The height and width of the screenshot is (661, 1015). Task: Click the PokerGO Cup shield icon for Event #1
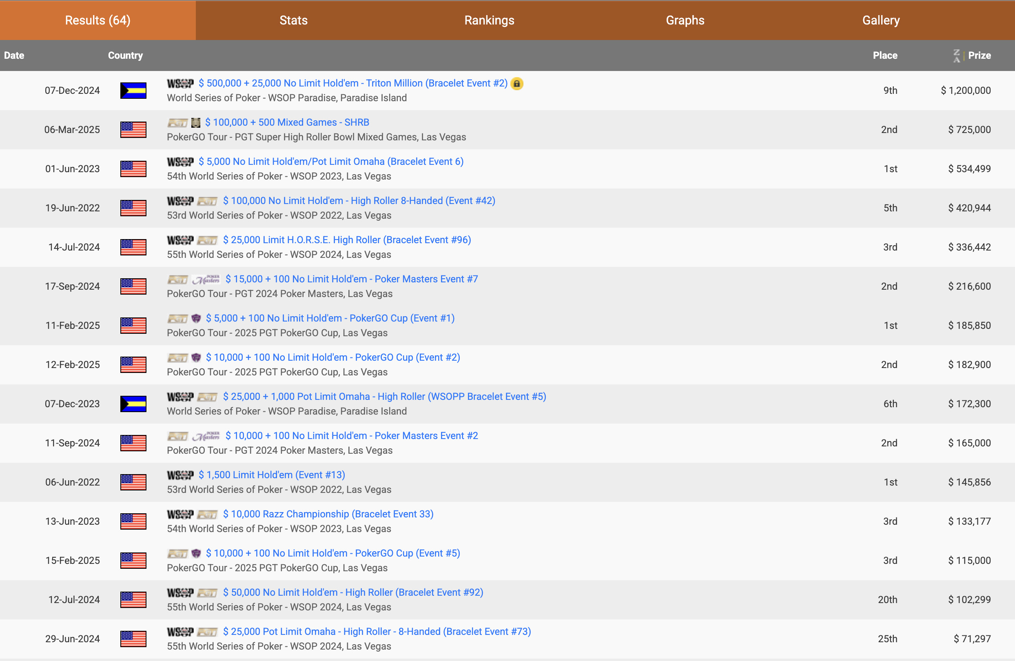[x=196, y=319]
